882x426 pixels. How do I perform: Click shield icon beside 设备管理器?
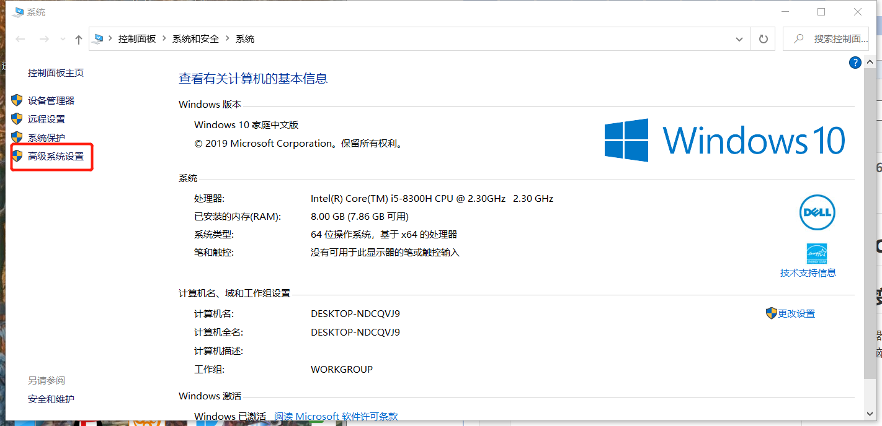tap(17, 100)
